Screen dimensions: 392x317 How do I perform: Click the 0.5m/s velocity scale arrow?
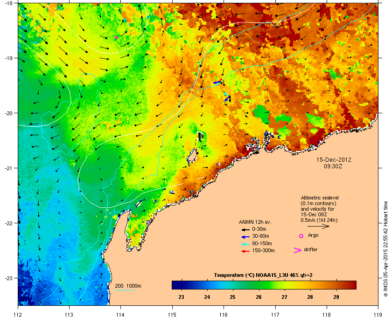318,226
